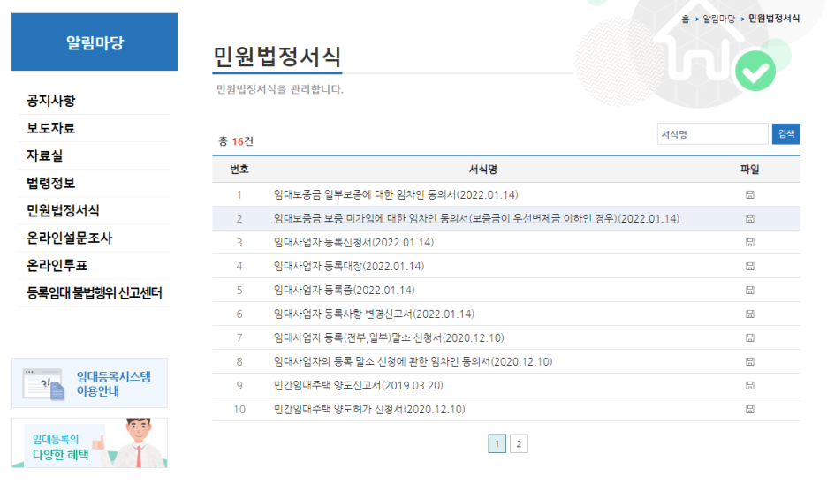This screenshot has width=827, height=484.
Task: Click the 총 16건 count text
Action: pos(236,141)
